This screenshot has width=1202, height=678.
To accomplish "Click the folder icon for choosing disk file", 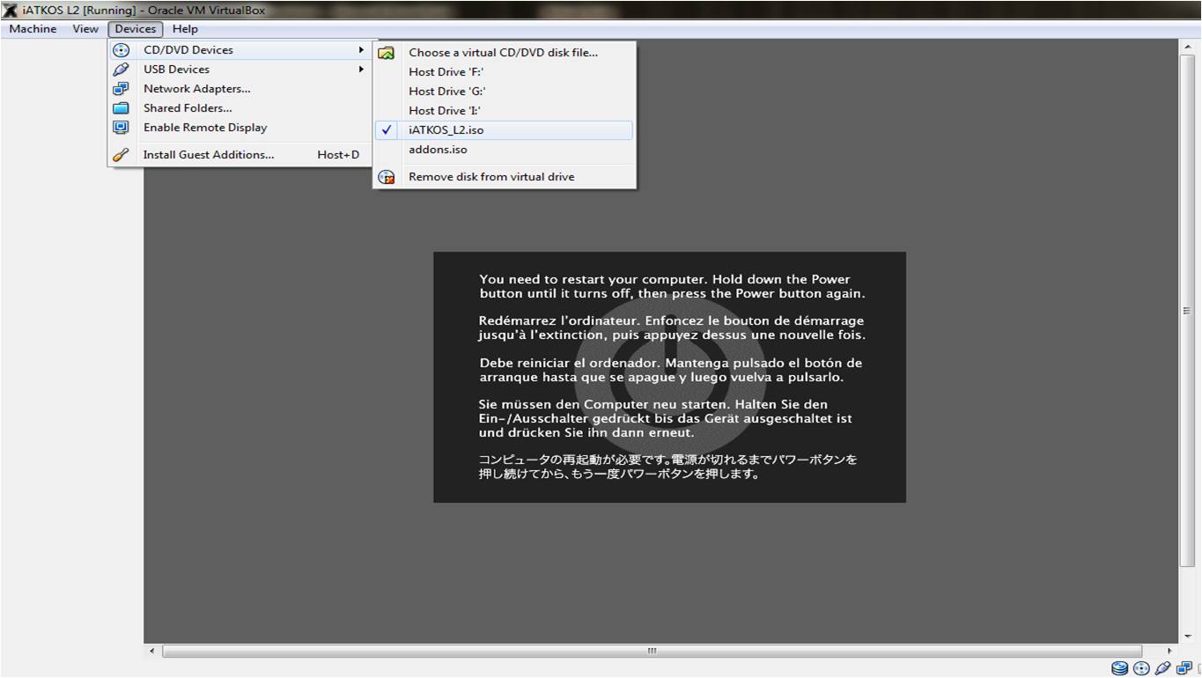I will coord(386,53).
